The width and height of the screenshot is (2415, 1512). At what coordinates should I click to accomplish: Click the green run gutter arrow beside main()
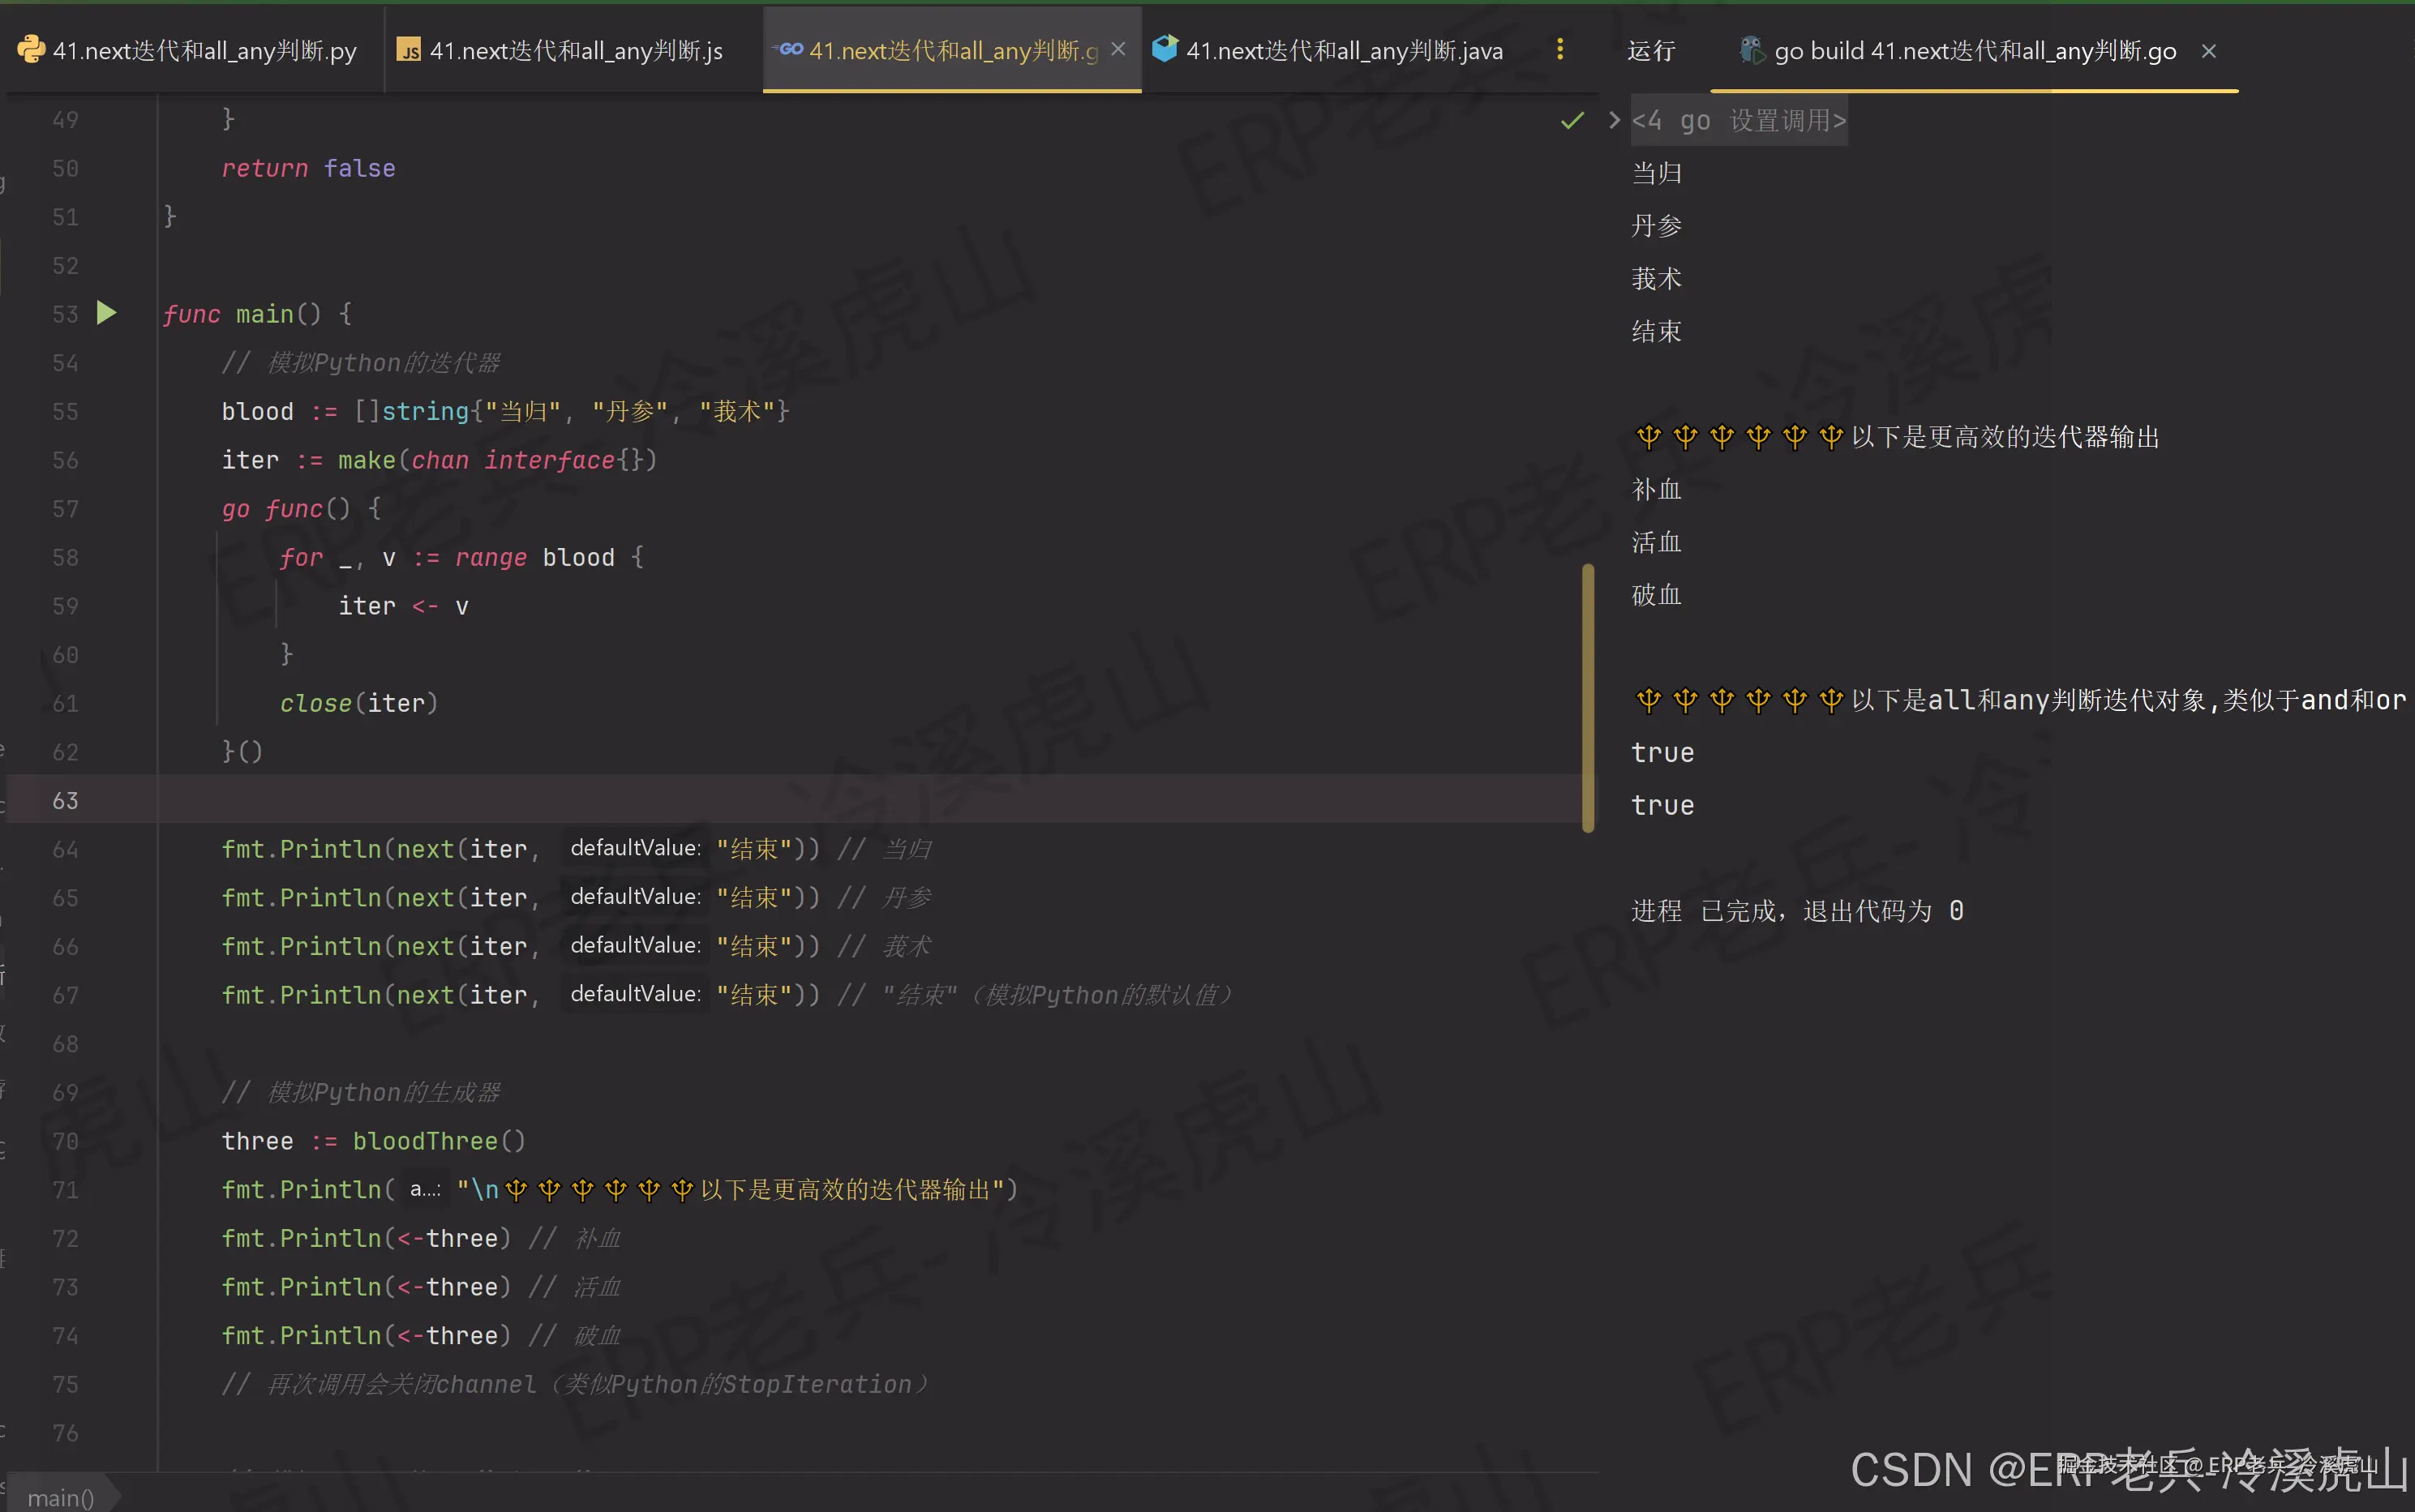[106, 314]
